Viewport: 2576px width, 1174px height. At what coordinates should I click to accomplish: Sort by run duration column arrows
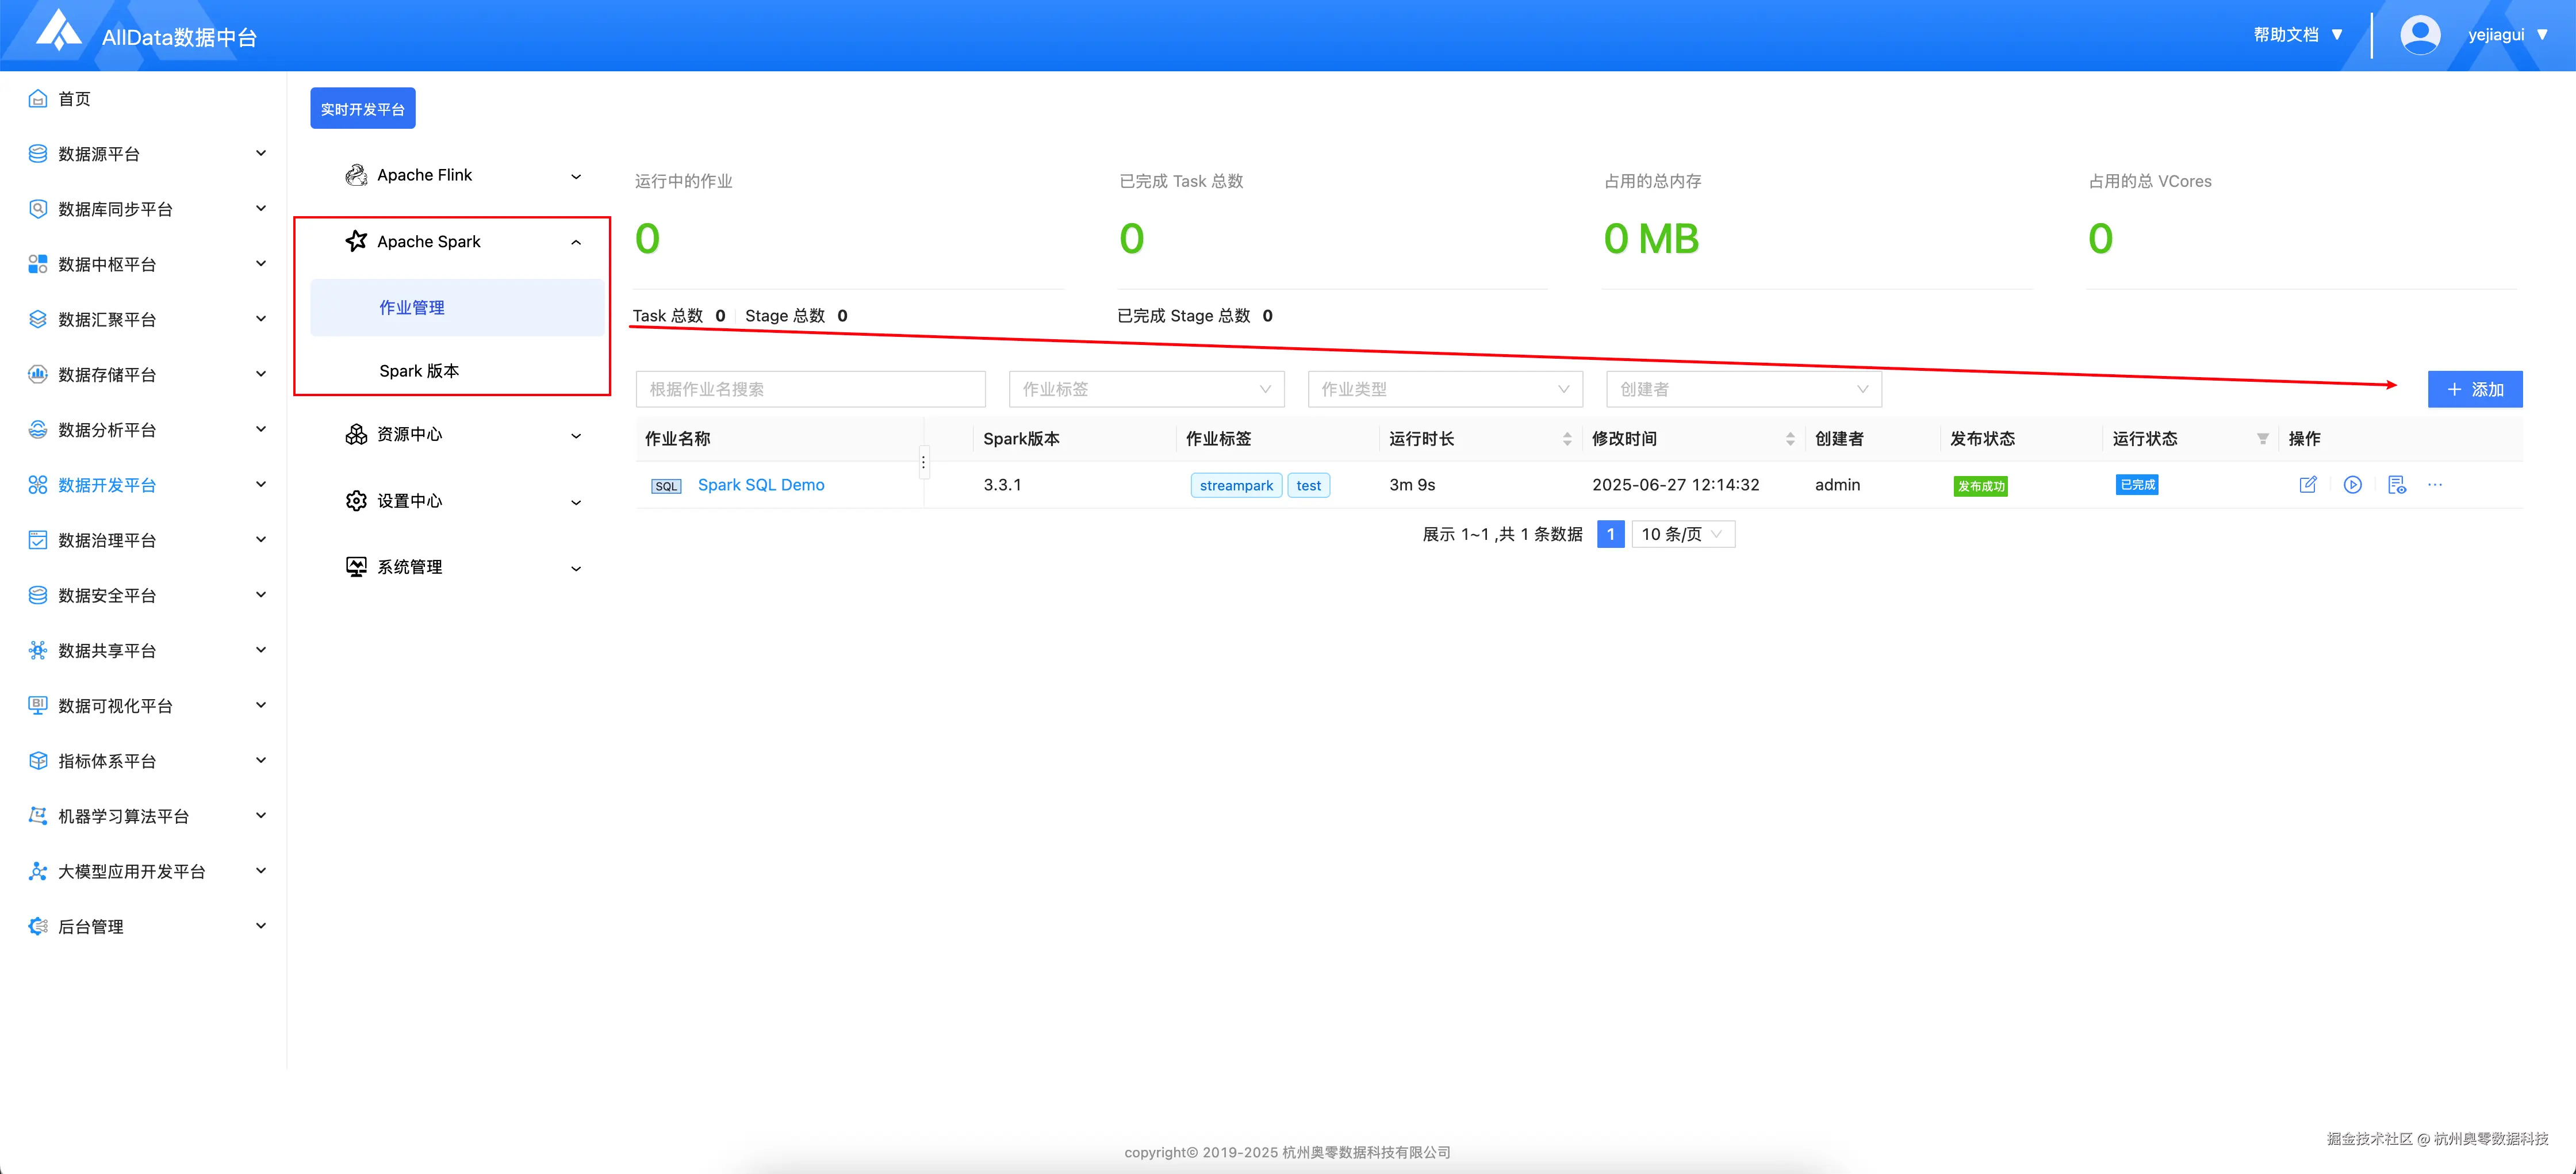1567,439
